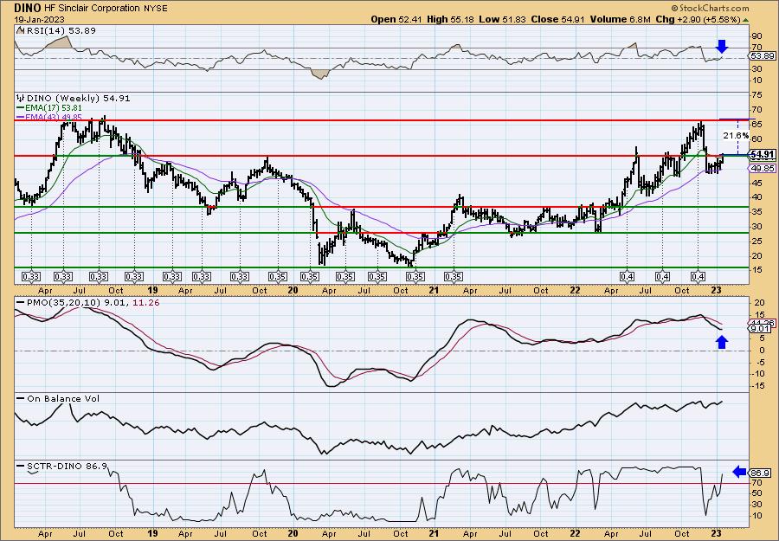Click the -10 label on the PMO axis
Viewport: 779px width, 541px height.
758,374
